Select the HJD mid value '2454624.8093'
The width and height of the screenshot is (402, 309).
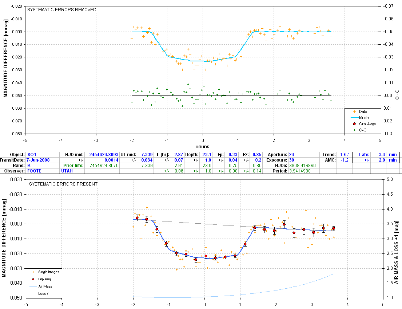coord(104,155)
